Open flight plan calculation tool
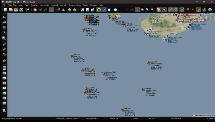The width and height of the screenshot is (215, 122). click(x=27, y=10)
